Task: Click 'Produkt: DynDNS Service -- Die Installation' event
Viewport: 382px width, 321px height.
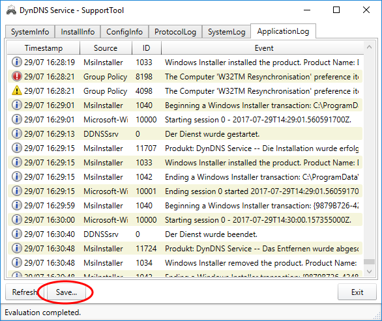Action: click(x=261, y=148)
